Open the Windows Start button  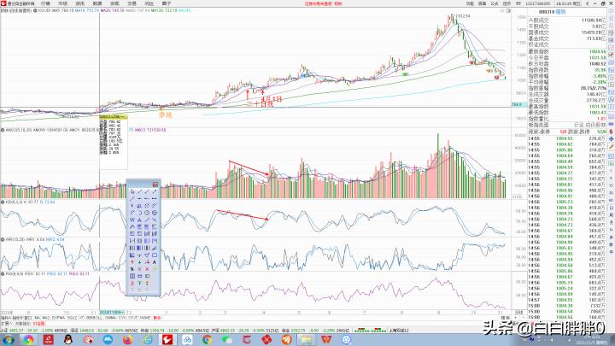[8, 340]
